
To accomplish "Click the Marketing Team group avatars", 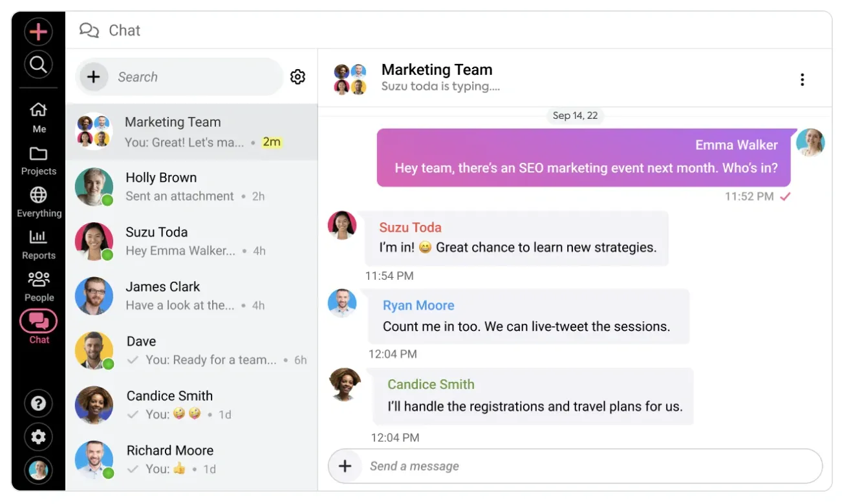I will point(350,78).
